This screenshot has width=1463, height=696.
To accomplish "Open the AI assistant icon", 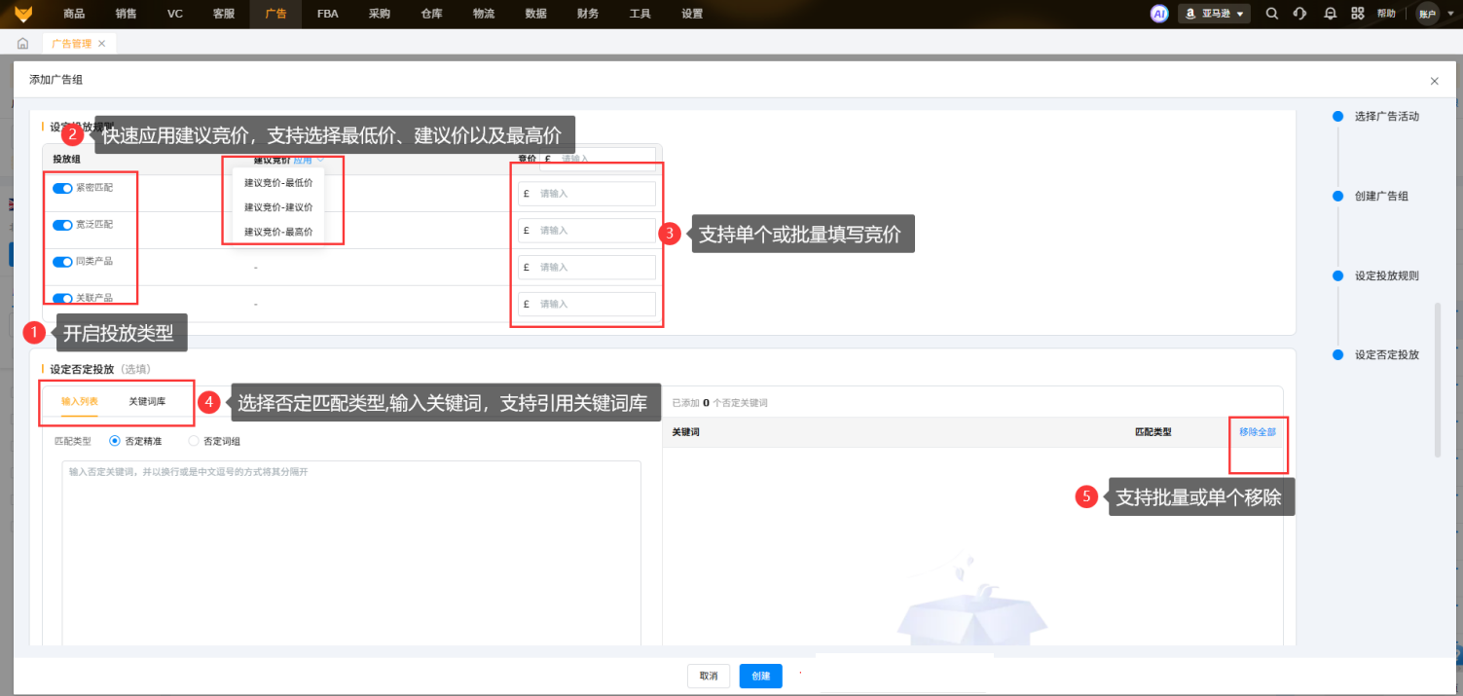I will click(x=1158, y=14).
